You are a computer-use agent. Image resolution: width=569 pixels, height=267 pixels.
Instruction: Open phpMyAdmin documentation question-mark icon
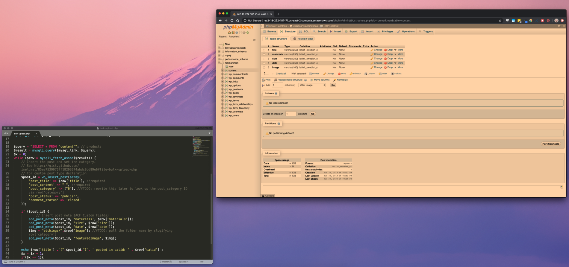coord(237,33)
